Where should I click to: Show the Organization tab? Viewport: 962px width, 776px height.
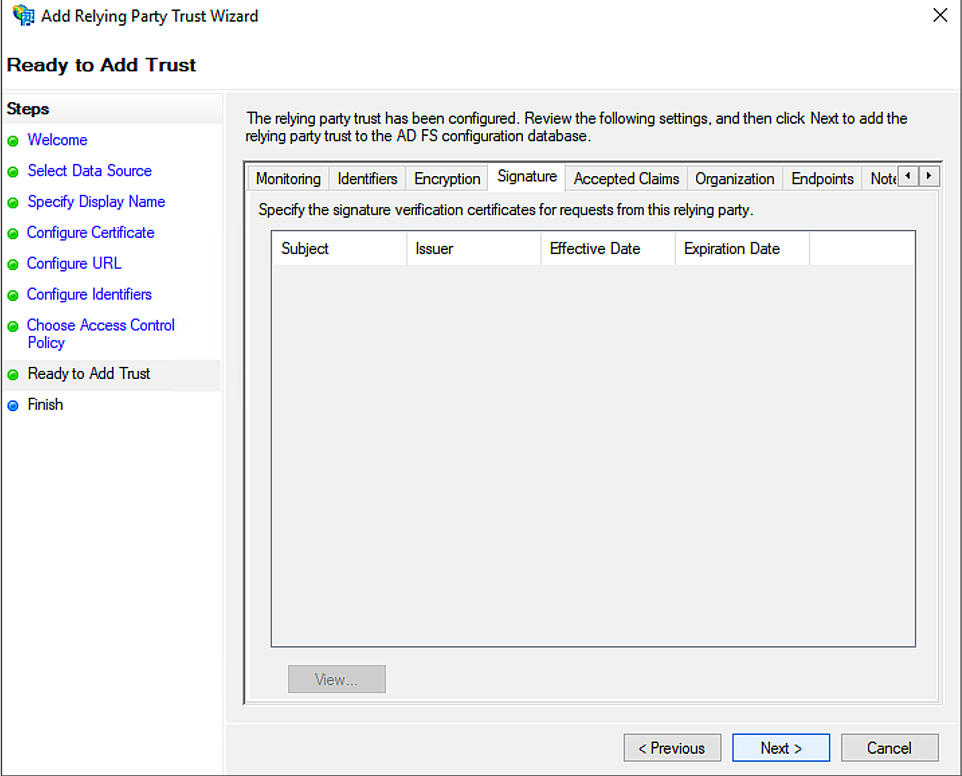(x=734, y=179)
